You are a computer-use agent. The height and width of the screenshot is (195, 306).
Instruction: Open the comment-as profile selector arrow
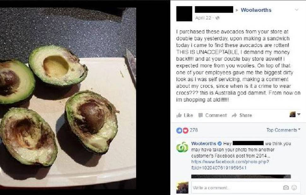299,114
